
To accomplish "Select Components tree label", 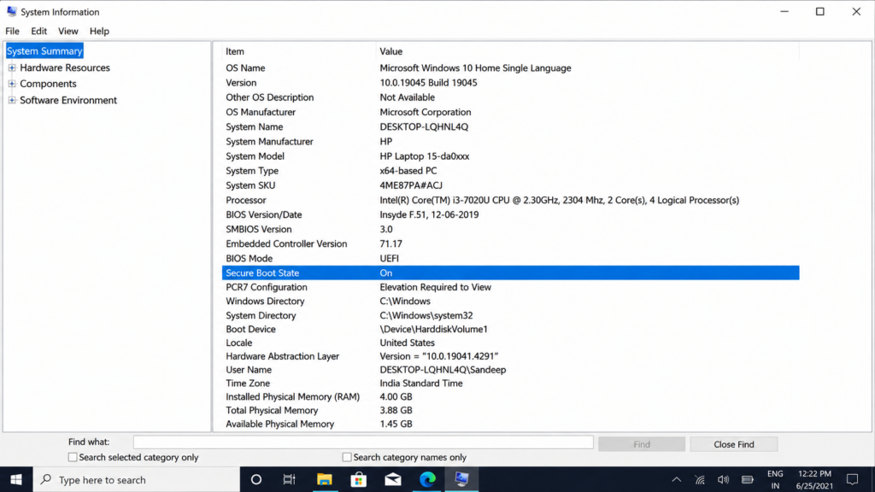I will click(48, 84).
